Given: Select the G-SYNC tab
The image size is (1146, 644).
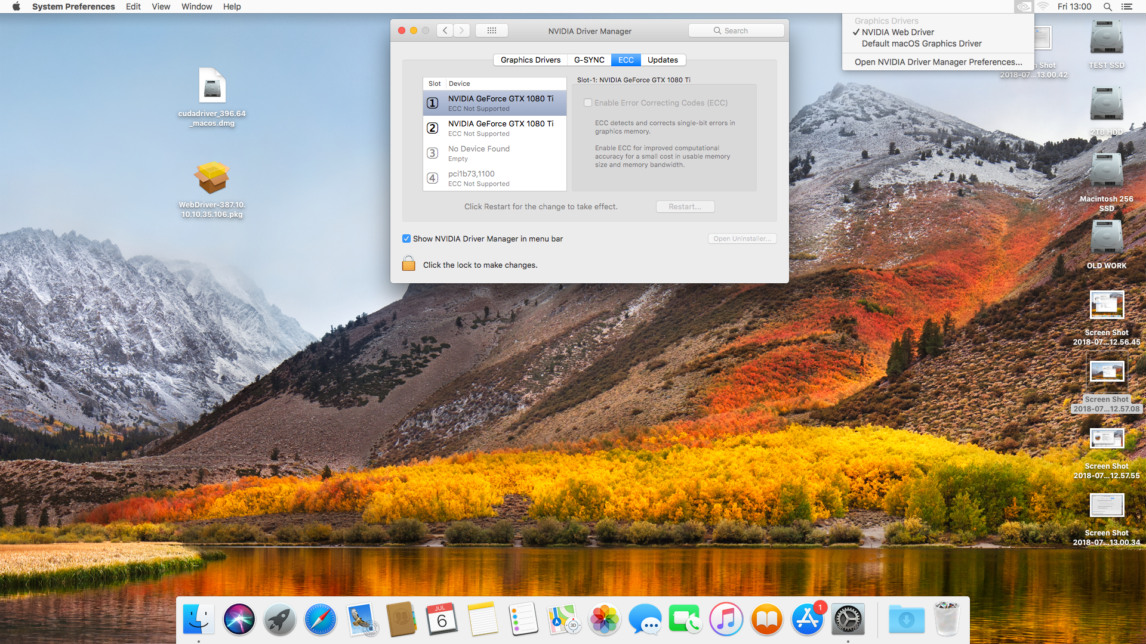Looking at the screenshot, I should 587,60.
